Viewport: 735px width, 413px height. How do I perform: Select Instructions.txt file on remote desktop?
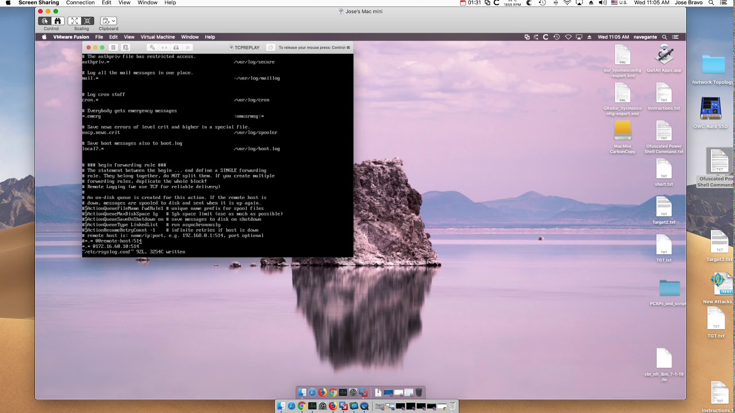(664, 96)
